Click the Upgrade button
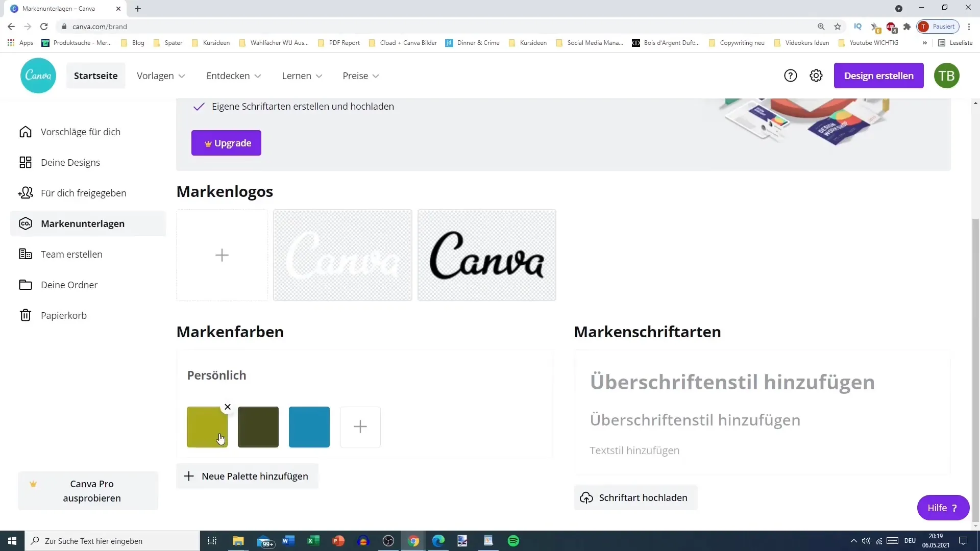 [226, 143]
